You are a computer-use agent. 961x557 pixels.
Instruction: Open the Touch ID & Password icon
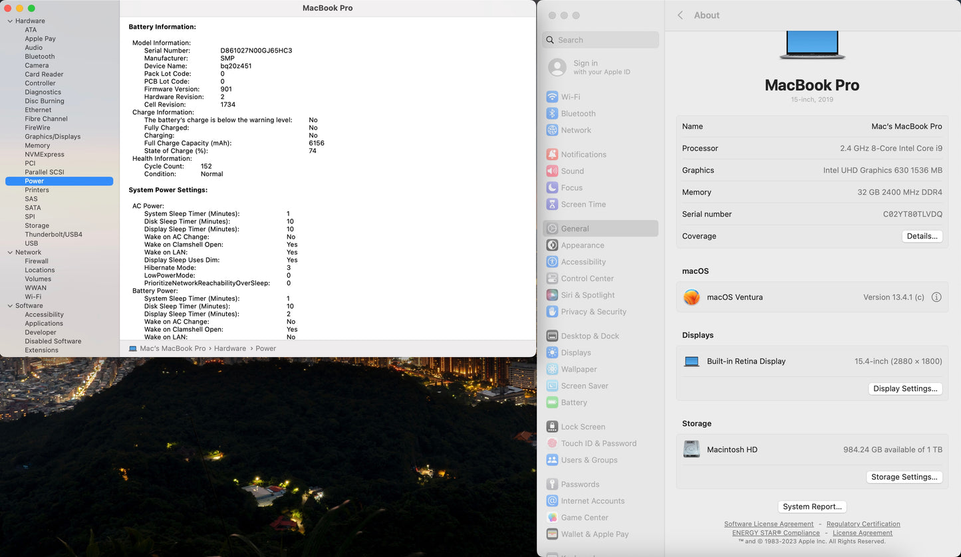point(552,443)
